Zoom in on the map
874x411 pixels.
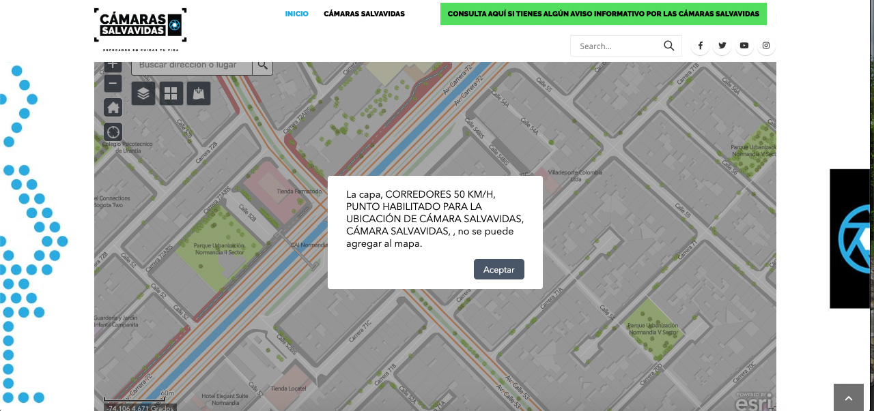click(x=113, y=65)
